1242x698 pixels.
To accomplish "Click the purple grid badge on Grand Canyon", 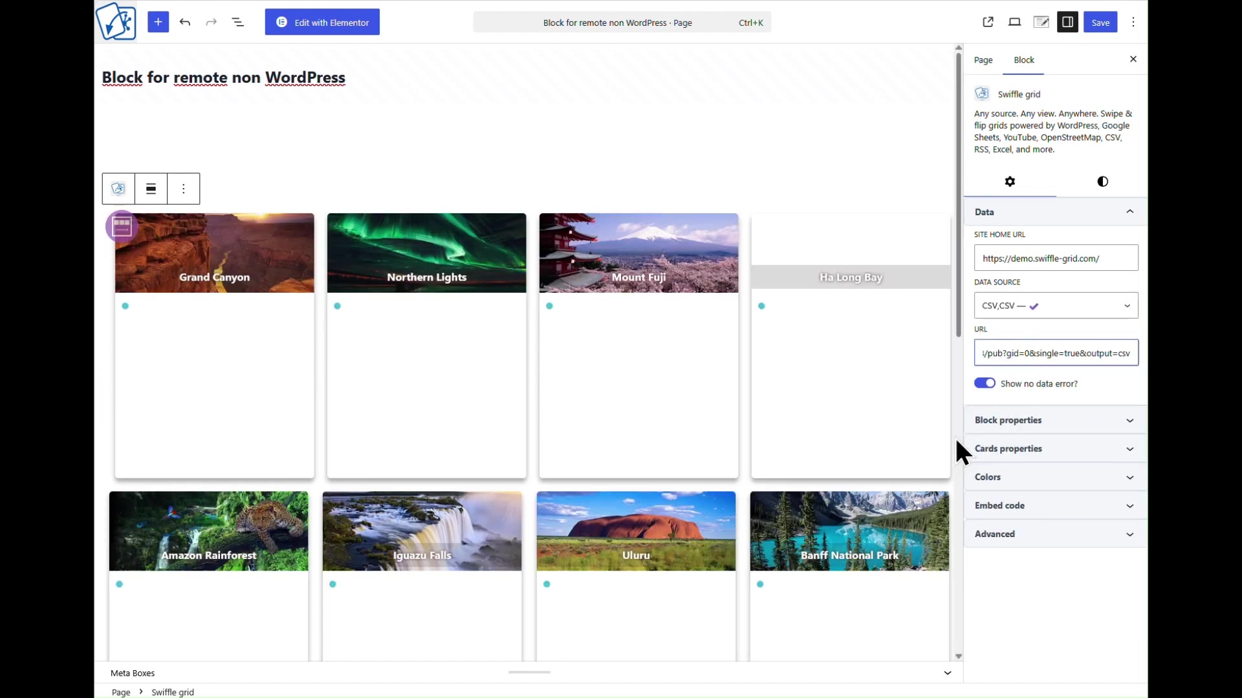I will (x=122, y=226).
